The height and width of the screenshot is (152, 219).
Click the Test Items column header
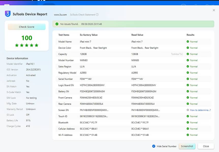point(64,35)
